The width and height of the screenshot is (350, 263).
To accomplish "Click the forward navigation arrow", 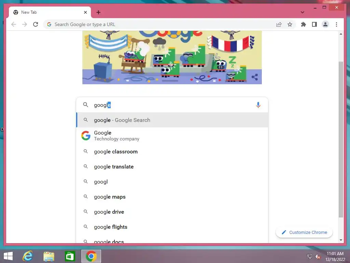I will (x=25, y=24).
